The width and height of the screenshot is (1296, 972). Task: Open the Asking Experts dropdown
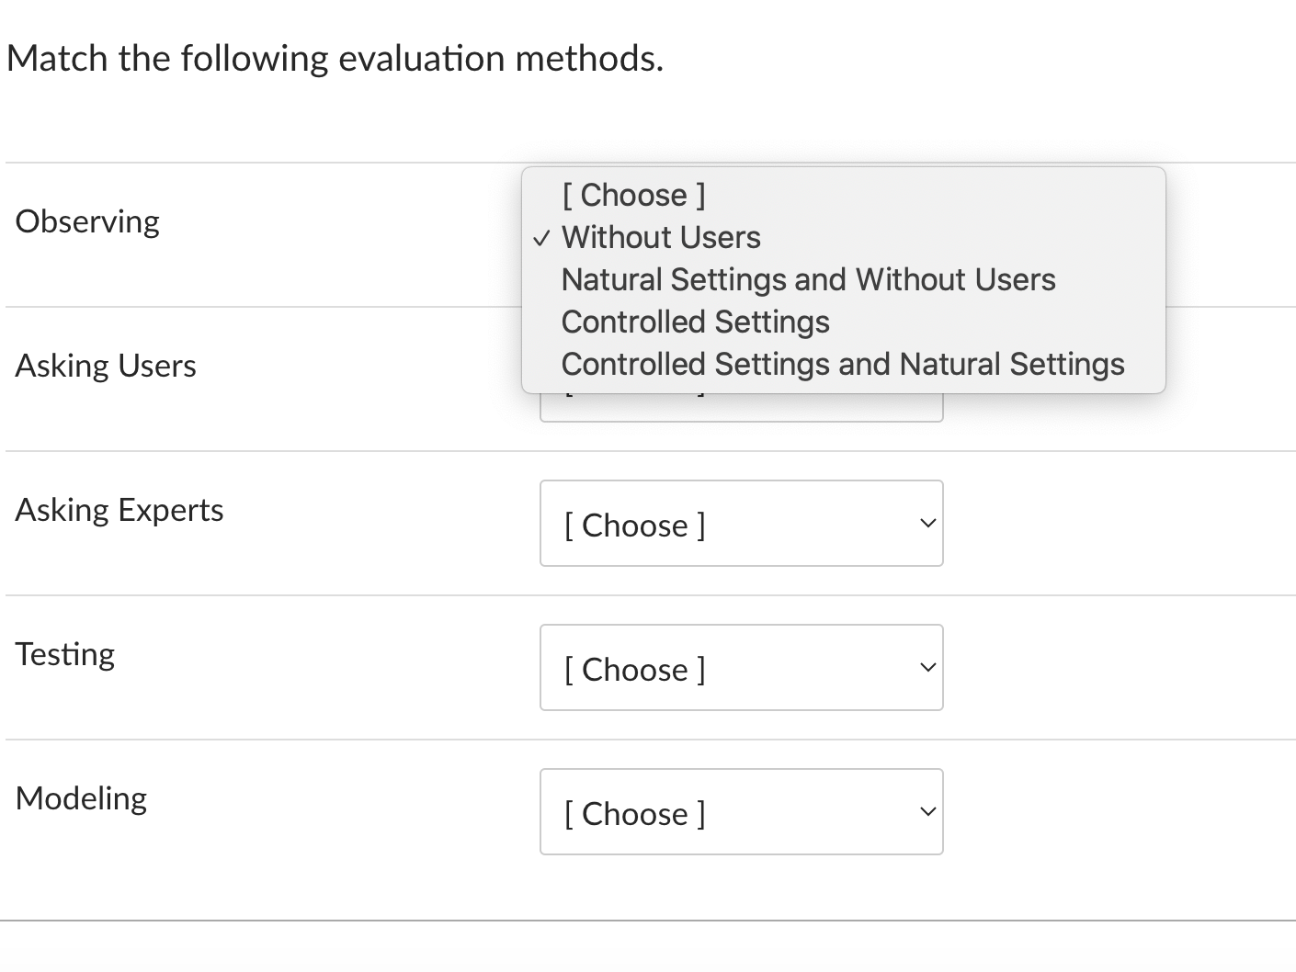pyautogui.click(x=741, y=524)
